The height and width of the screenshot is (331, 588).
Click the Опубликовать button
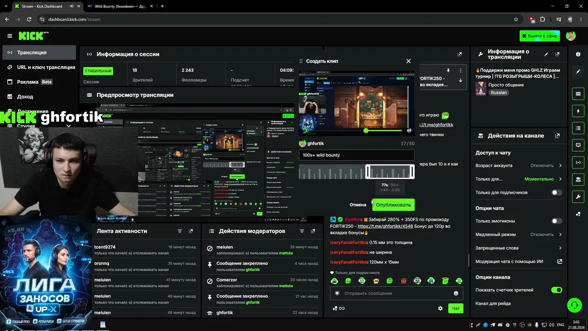click(x=393, y=205)
